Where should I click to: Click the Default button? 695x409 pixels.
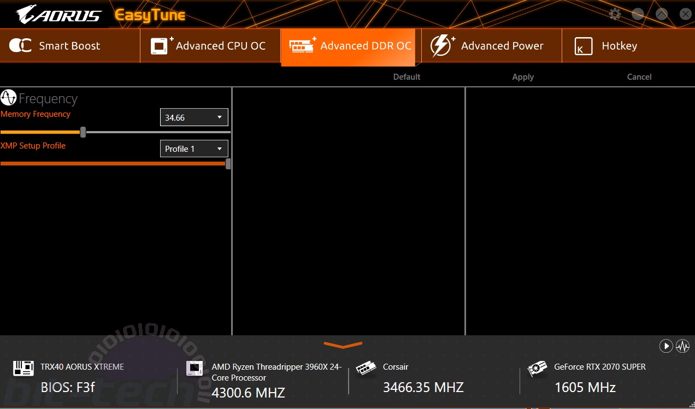click(x=407, y=77)
